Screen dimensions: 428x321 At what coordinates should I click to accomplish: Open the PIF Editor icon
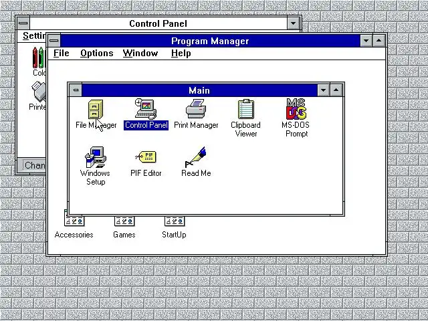[x=146, y=156]
